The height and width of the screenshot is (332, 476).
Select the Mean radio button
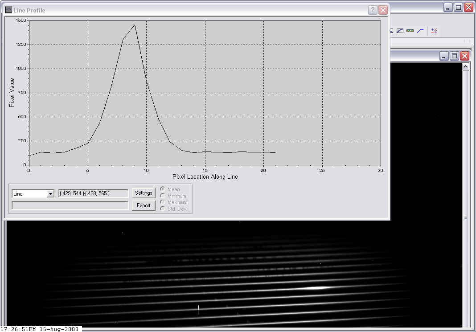click(x=163, y=189)
